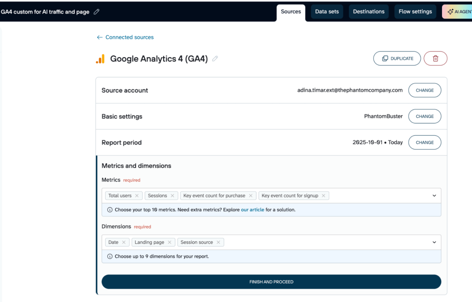Click CHANGE next to Source account
Image resolution: width=472 pixels, height=302 pixels.
click(x=425, y=90)
